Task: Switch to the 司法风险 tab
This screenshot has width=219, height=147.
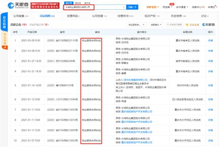Action: [47, 16]
